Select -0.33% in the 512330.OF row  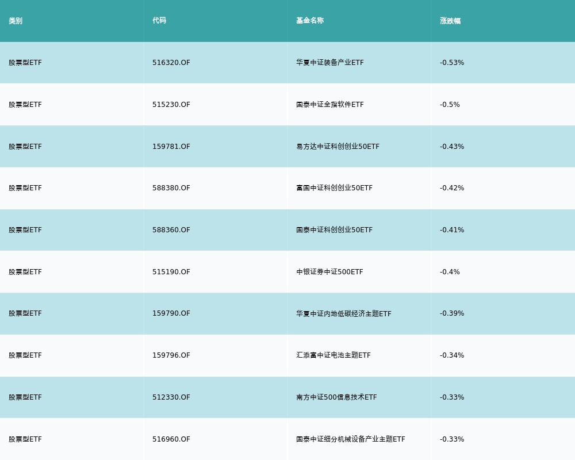click(452, 397)
